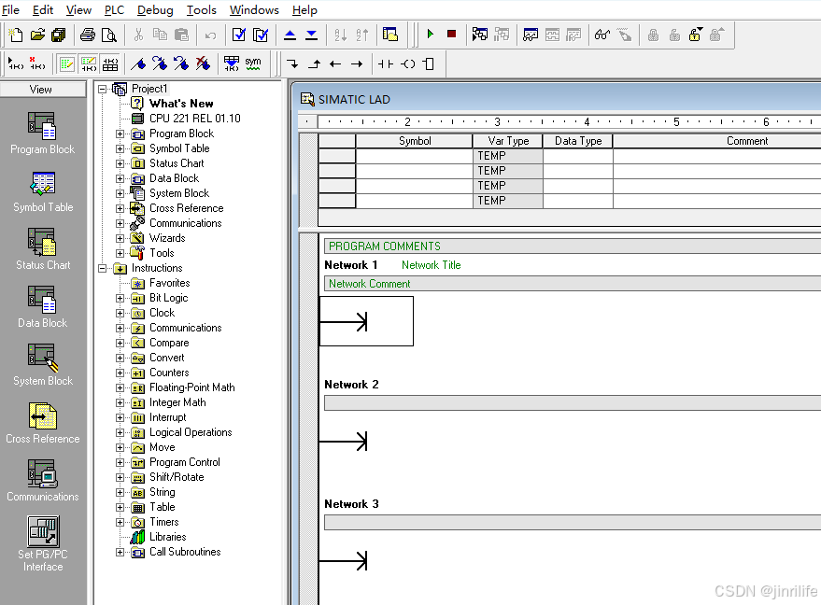Click the green RUN play icon
The width and height of the screenshot is (821, 605).
tap(431, 34)
